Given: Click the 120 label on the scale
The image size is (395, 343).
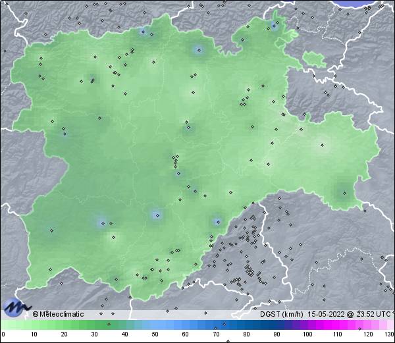Looking at the screenshot, I should tap(368, 334).
